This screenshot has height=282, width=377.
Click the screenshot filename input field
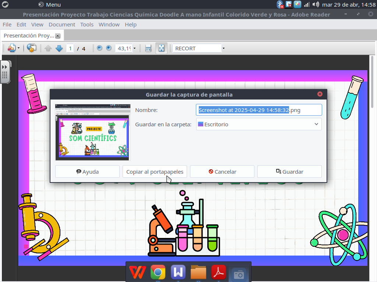click(x=259, y=110)
